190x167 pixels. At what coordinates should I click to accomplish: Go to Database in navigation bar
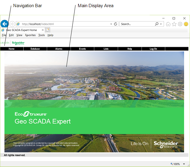click(x=35, y=49)
